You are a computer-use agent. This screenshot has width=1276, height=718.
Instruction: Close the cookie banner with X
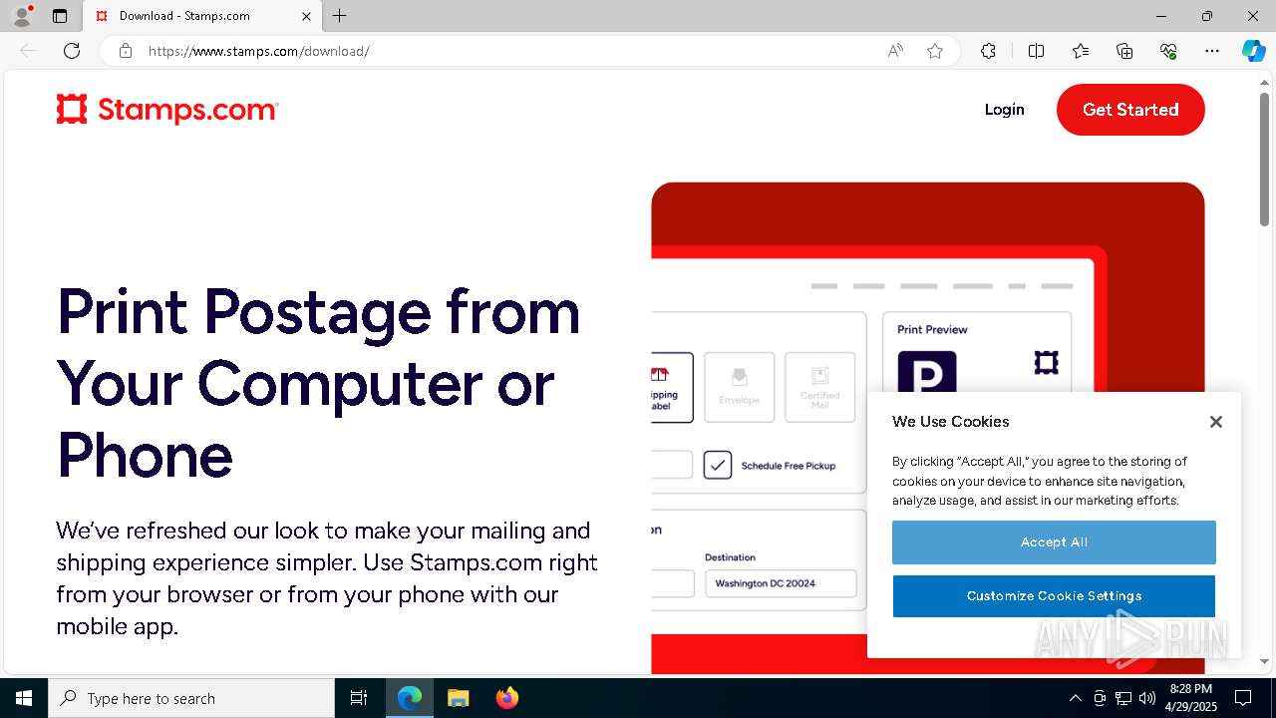point(1215,422)
